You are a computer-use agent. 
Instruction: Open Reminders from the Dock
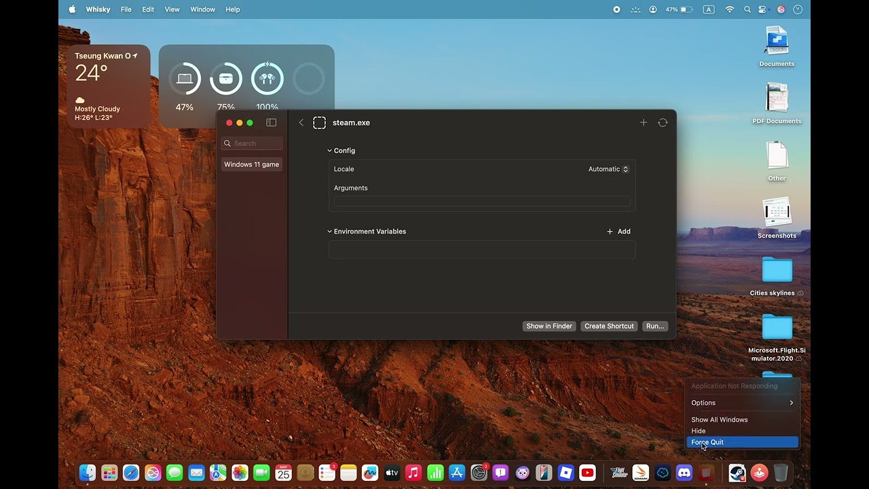point(327,473)
